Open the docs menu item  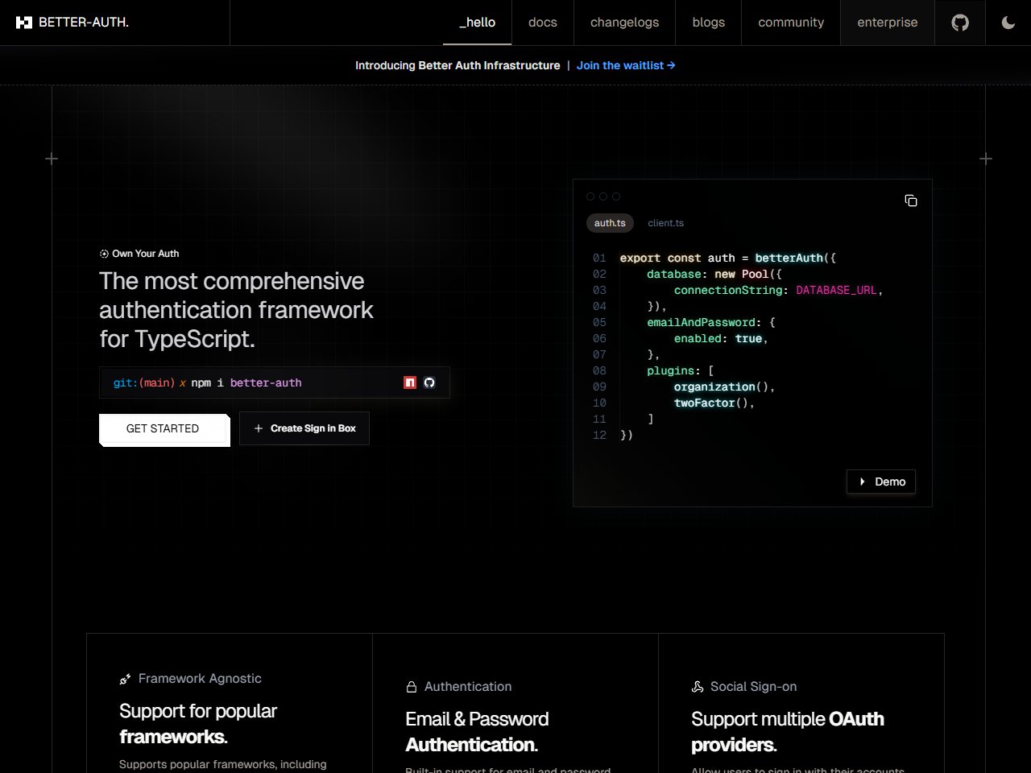(542, 23)
